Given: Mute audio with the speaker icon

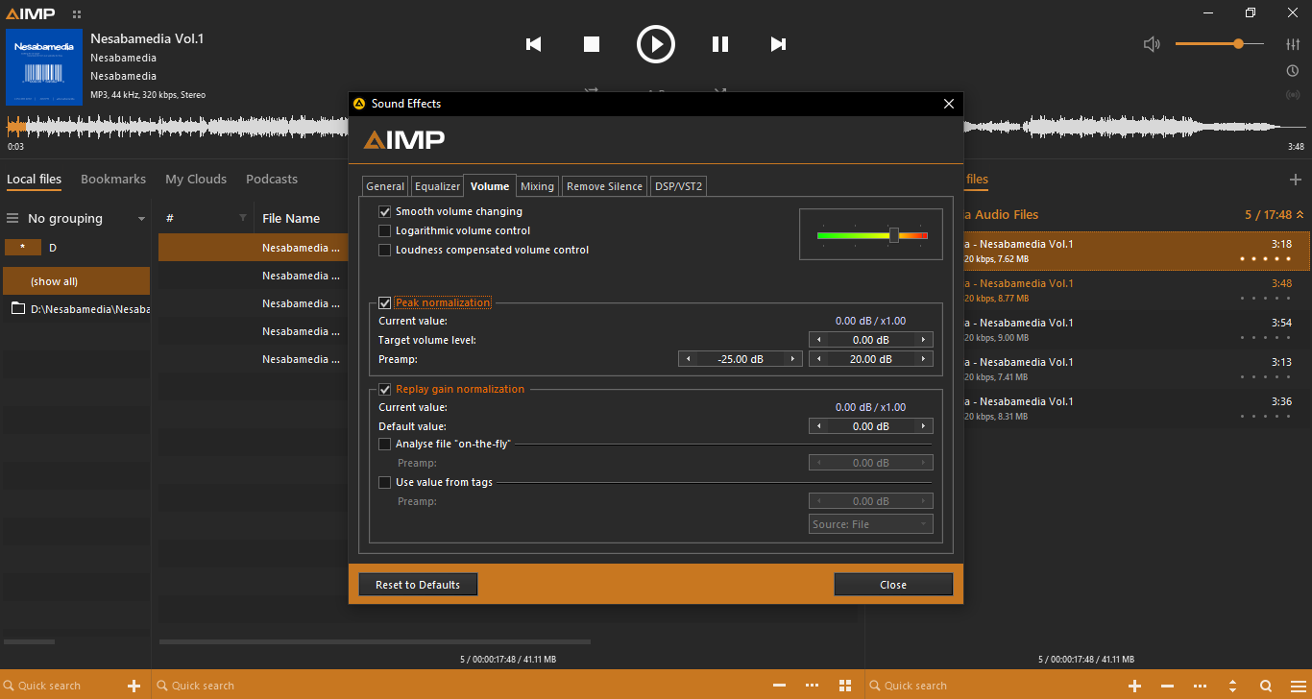Looking at the screenshot, I should pyautogui.click(x=1152, y=44).
